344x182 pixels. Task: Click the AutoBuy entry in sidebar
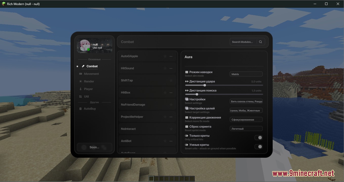90,109
